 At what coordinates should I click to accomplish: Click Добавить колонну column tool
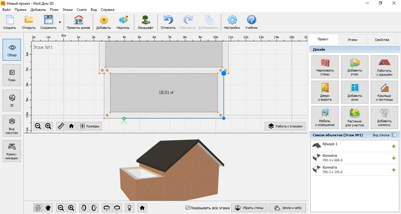(384, 118)
